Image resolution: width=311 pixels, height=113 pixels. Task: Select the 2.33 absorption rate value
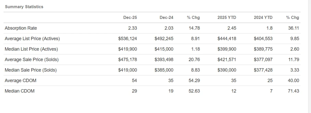click(x=132, y=28)
